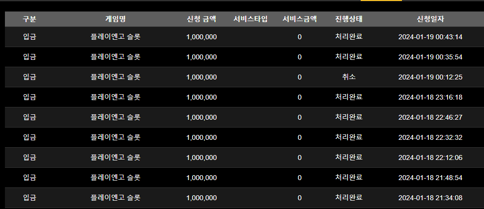
Task: Click the 게임명 column header
Action: point(115,19)
